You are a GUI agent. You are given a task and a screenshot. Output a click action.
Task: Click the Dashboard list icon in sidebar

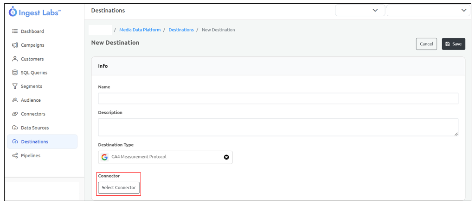[15, 31]
